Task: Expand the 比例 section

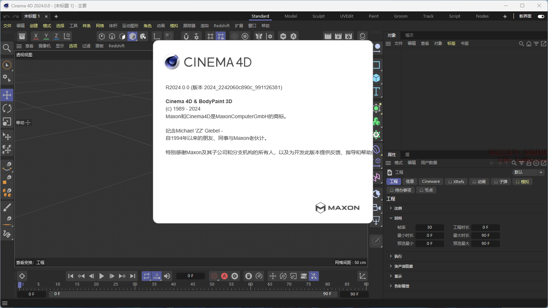Action: [398, 208]
